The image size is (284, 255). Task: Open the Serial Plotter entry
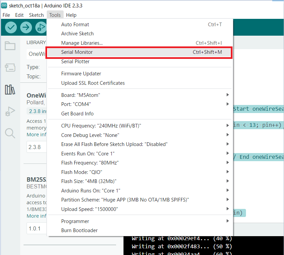coord(140,62)
